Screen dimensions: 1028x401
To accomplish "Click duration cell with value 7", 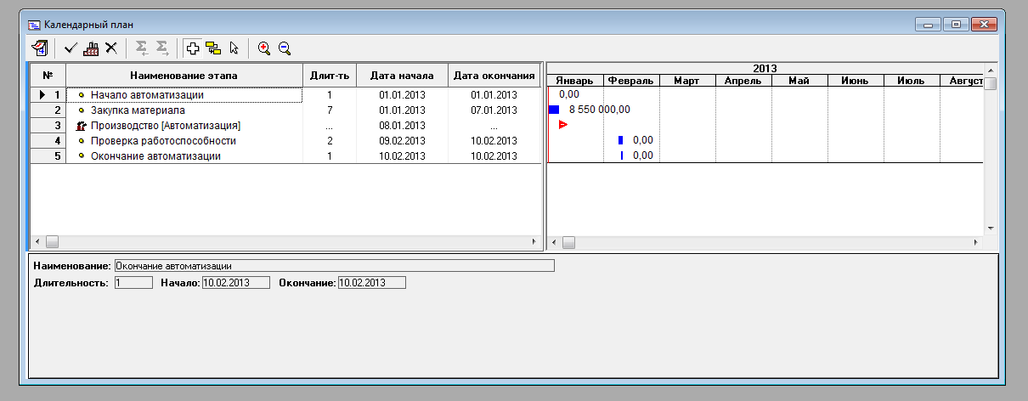I will pos(330,110).
